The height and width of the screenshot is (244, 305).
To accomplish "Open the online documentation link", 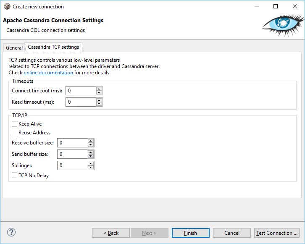I will pyautogui.click(x=48, y=73).
